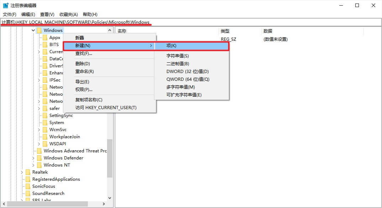382x208 pixels.
Task: Open the 编辑(E) menu
Action: (28, 15)
